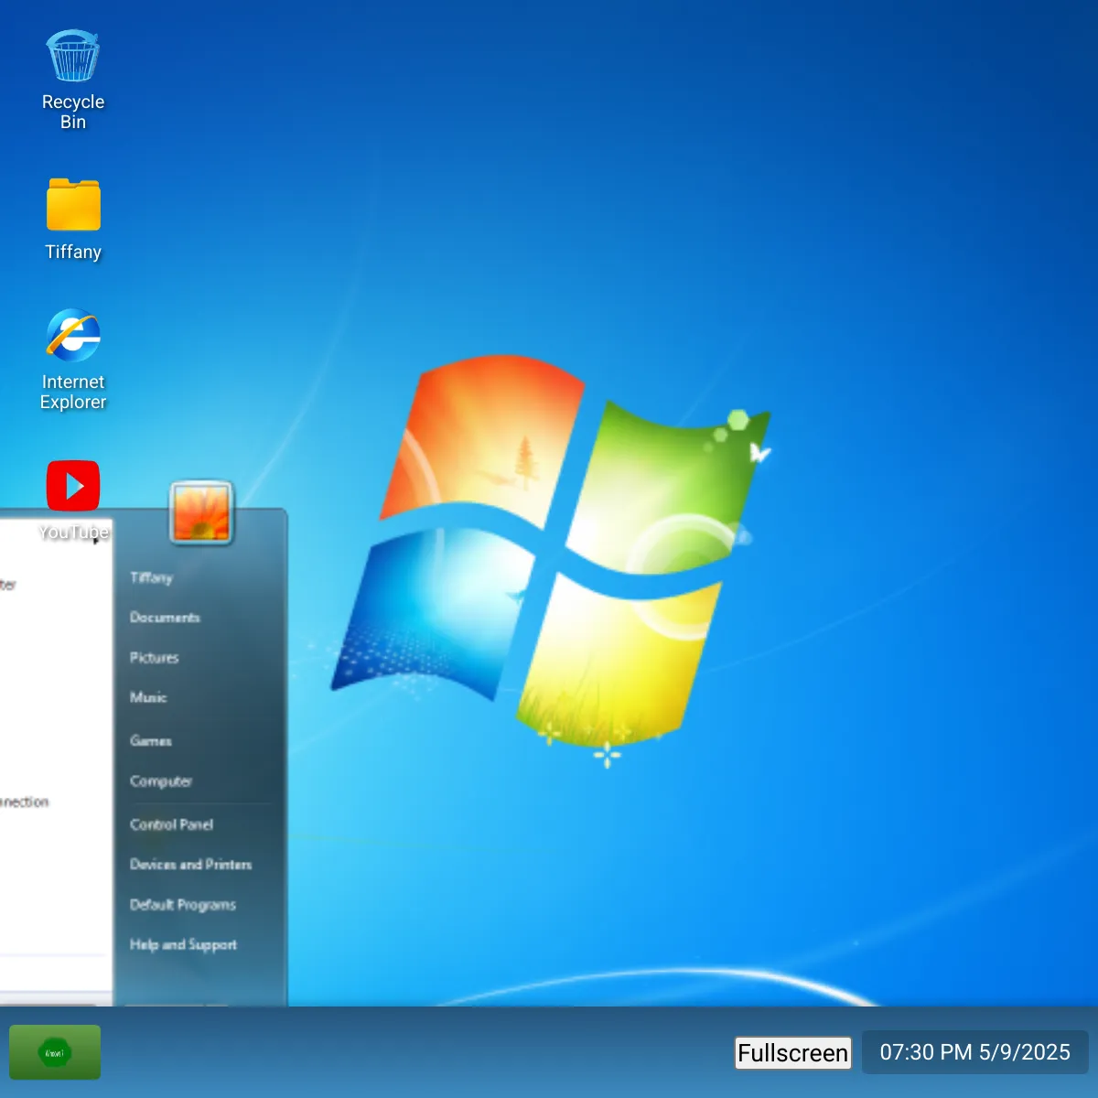Open Documents from the Start menu
This screenshot has height=1098, width=1098.
pyautogui.click(x=165, y=618)
